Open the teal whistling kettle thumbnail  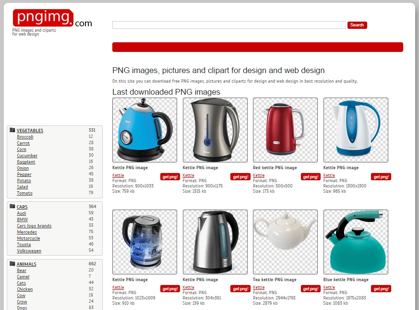(x=356, y=242)
